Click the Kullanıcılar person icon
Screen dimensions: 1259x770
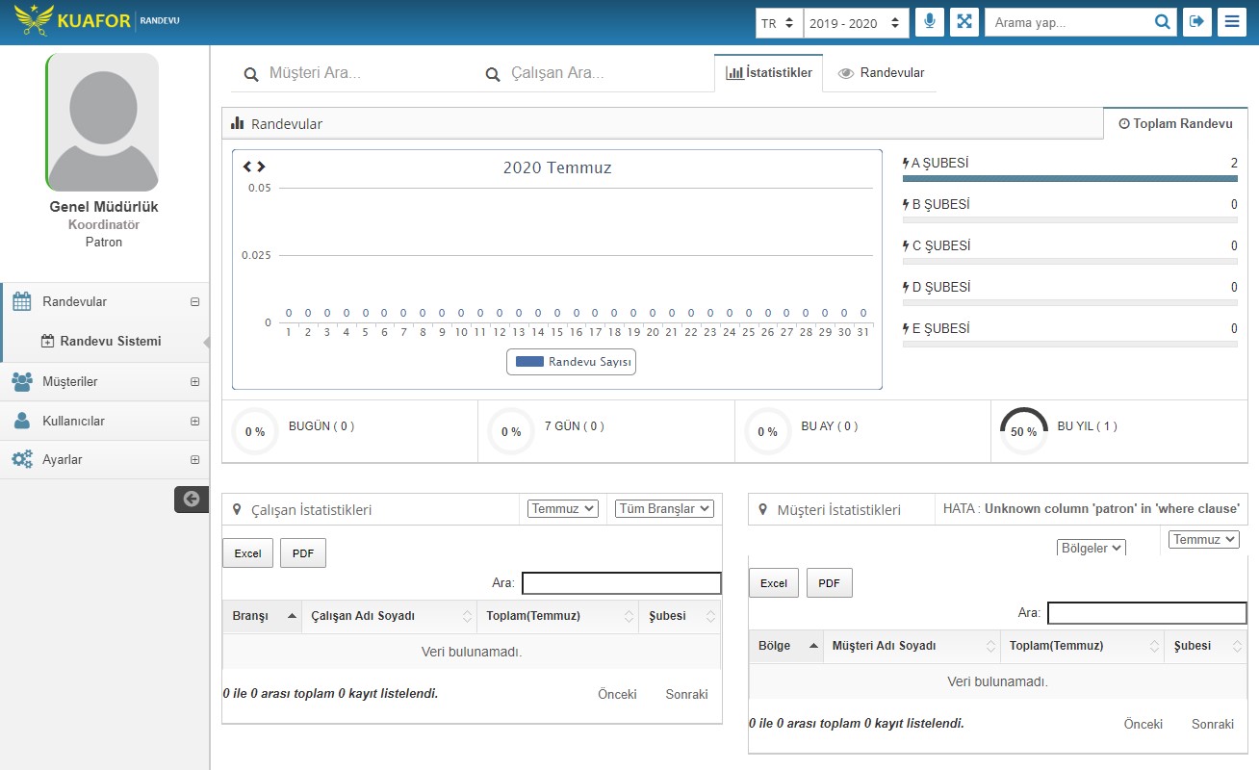pos(22,421)
